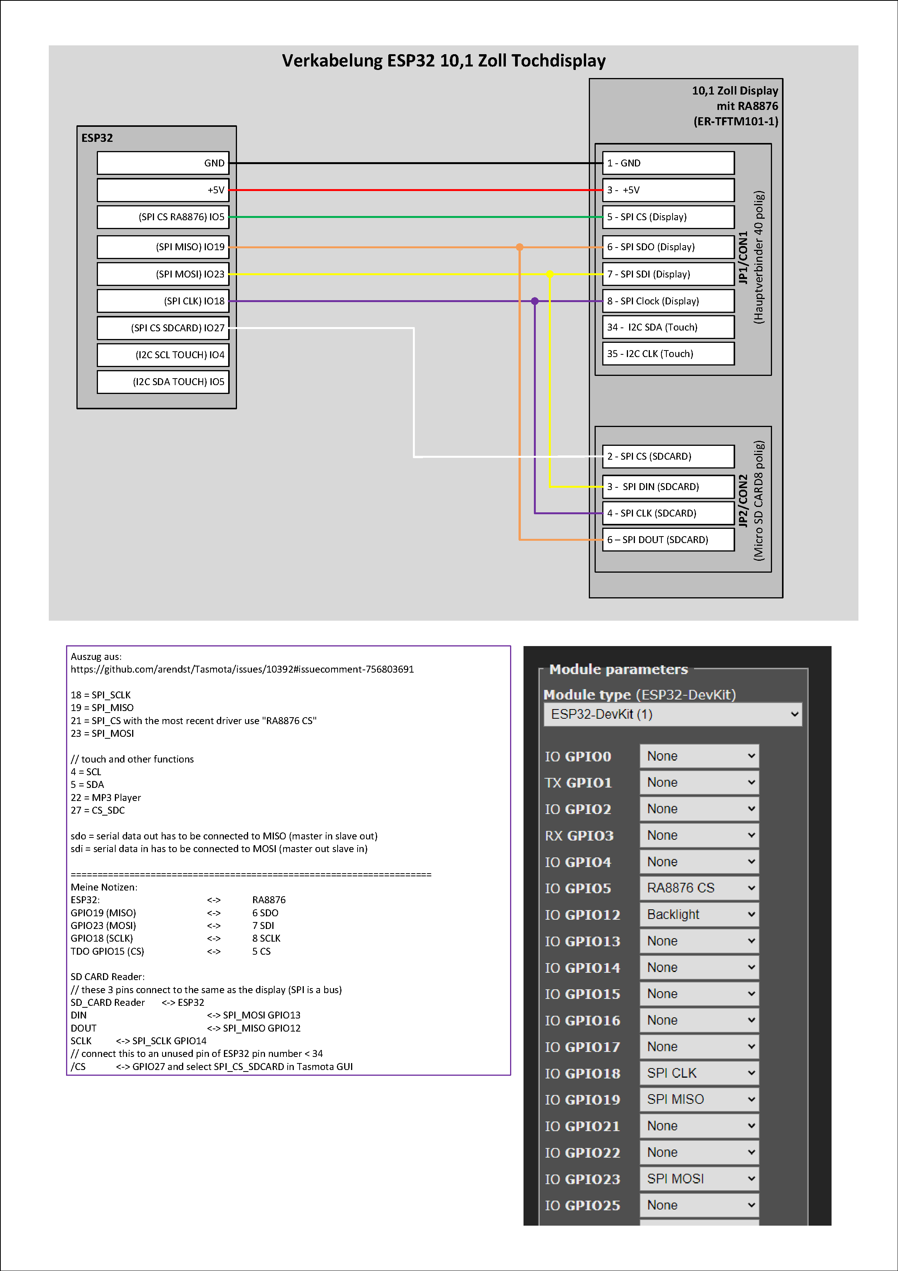898x1271 pixels.
Task: Change GPIO5 RA8876 CS dropdown
Action: click(699, 888)
